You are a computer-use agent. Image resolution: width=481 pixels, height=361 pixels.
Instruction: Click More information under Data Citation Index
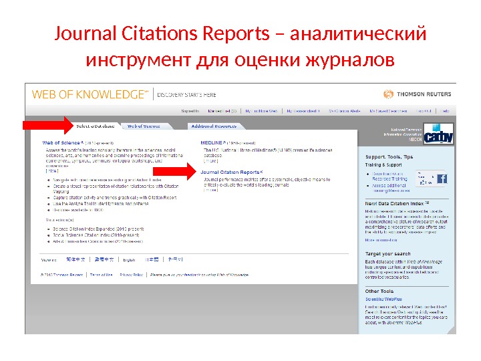coord(381,240)
